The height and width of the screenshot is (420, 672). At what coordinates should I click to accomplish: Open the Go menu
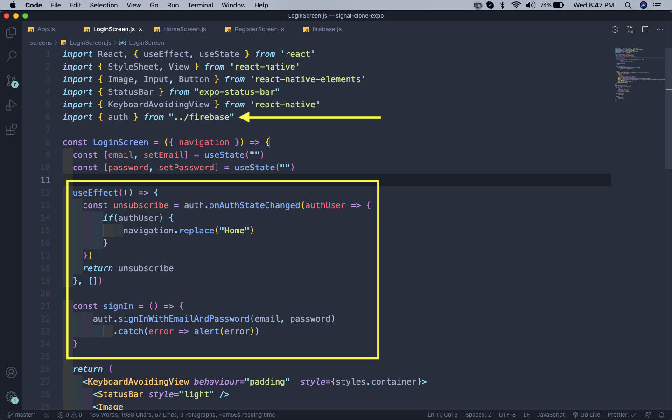click(x=154, y=5)
